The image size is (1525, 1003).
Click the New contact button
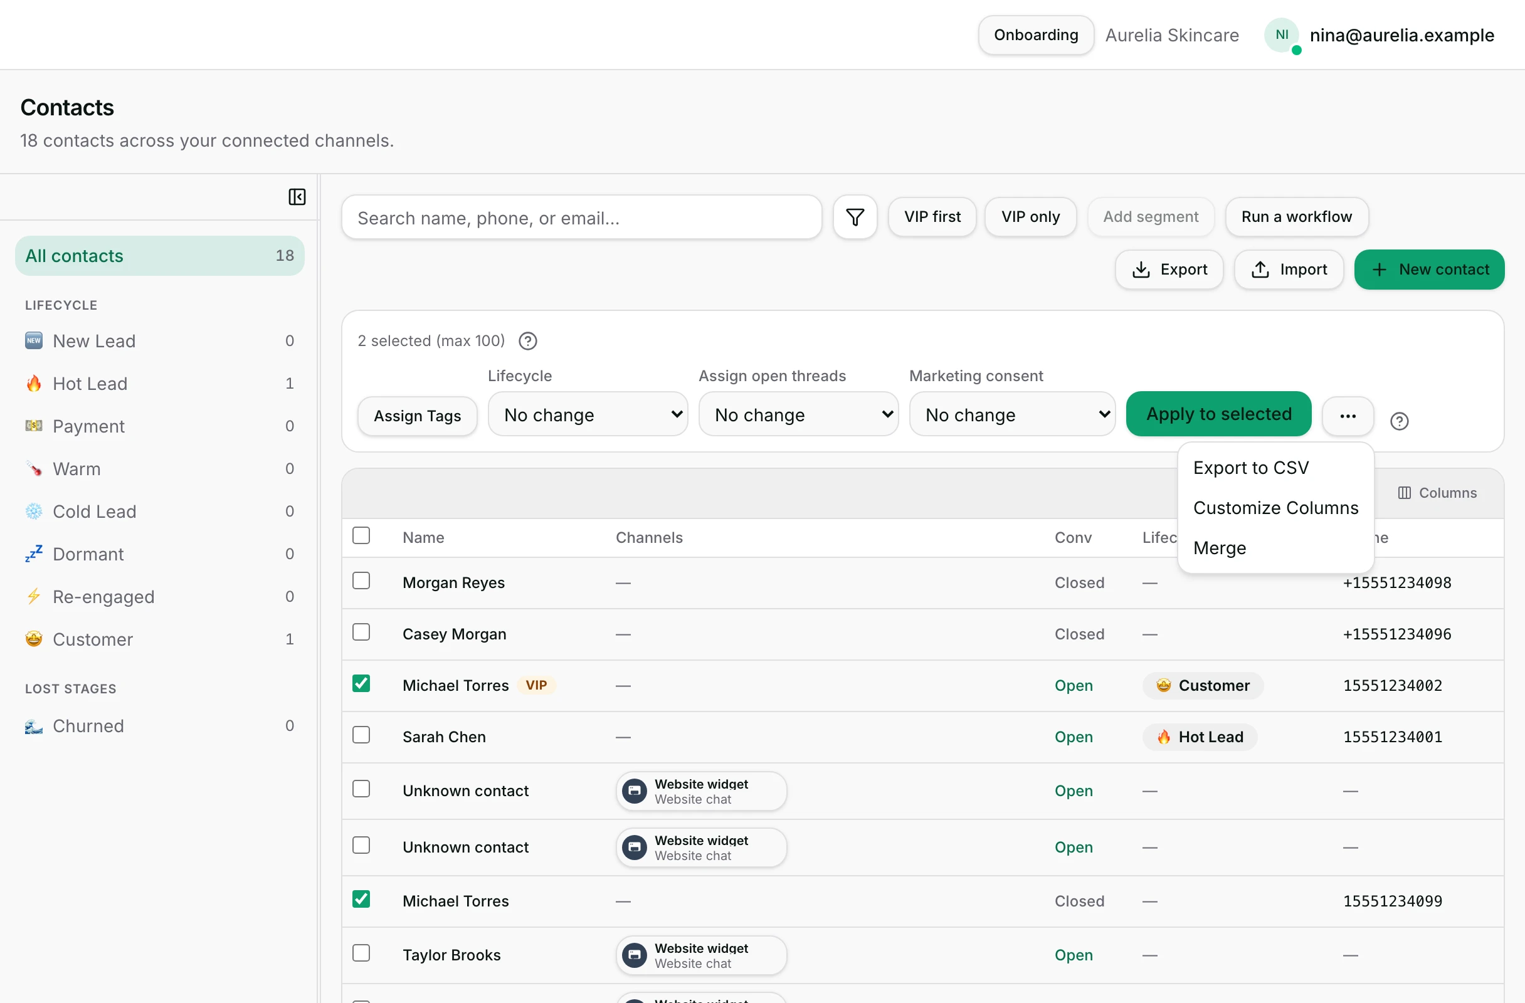1429,270
